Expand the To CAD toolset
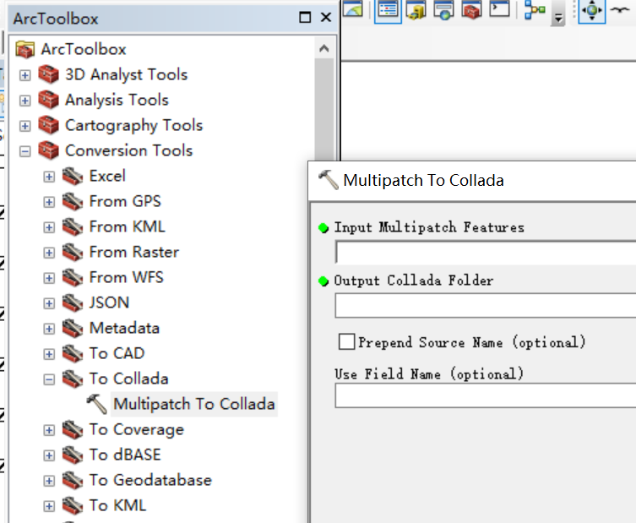636x523 pixels. pos(49,354)
